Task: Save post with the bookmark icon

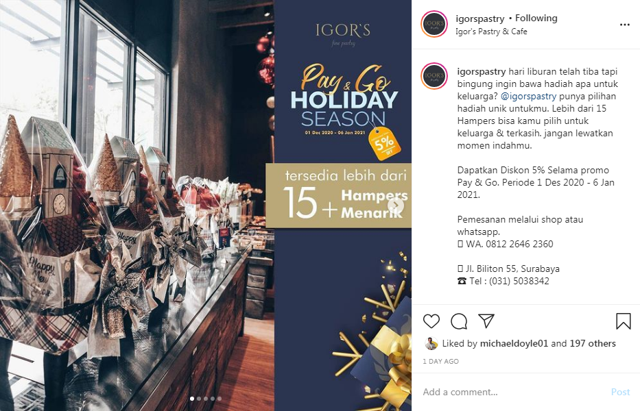Action: pos(624,321)
